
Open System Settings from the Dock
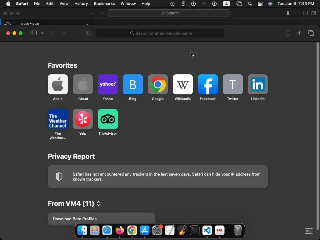point(157,230)
